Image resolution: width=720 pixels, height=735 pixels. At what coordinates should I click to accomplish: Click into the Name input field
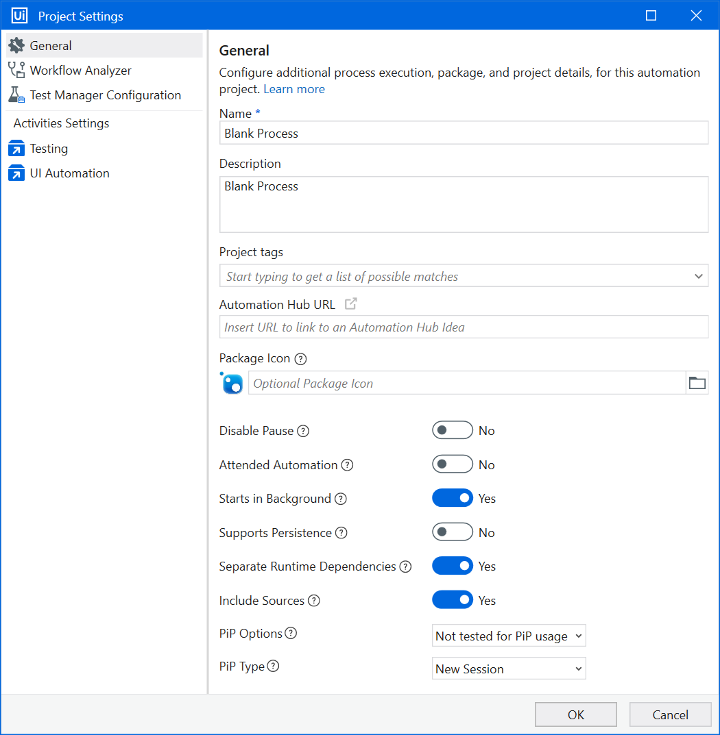tap(464, 134)
